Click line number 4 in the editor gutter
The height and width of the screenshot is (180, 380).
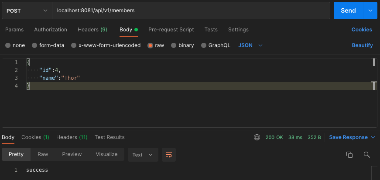coord(16,85)
